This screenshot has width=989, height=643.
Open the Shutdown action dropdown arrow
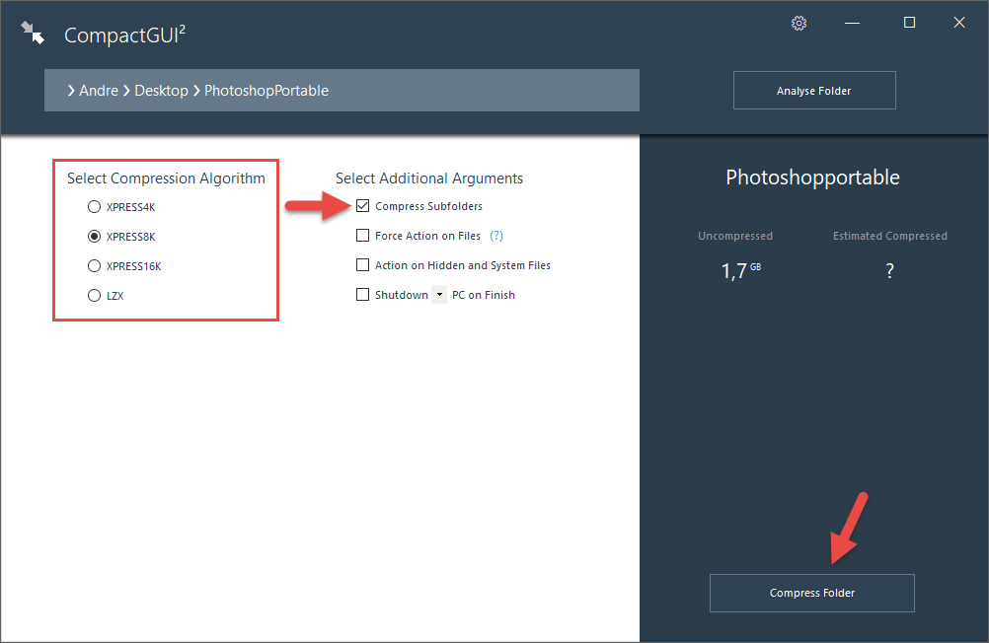coord(439,295)
